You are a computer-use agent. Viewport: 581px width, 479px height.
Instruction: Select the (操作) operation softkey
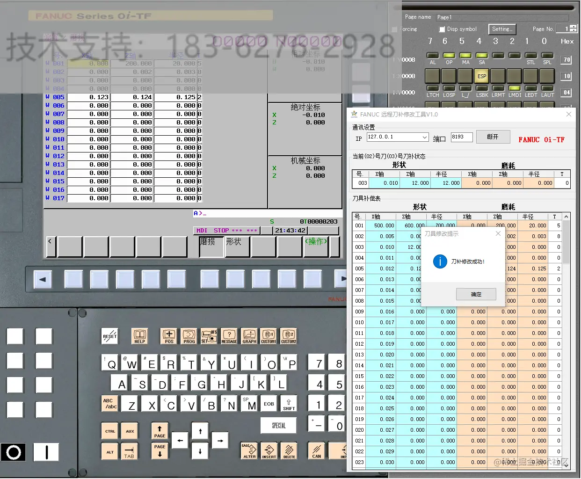pos(316,247)
